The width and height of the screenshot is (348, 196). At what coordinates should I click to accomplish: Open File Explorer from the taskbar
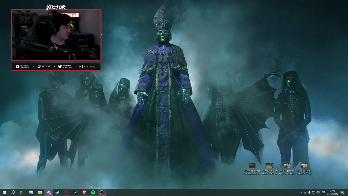(40, 192)
